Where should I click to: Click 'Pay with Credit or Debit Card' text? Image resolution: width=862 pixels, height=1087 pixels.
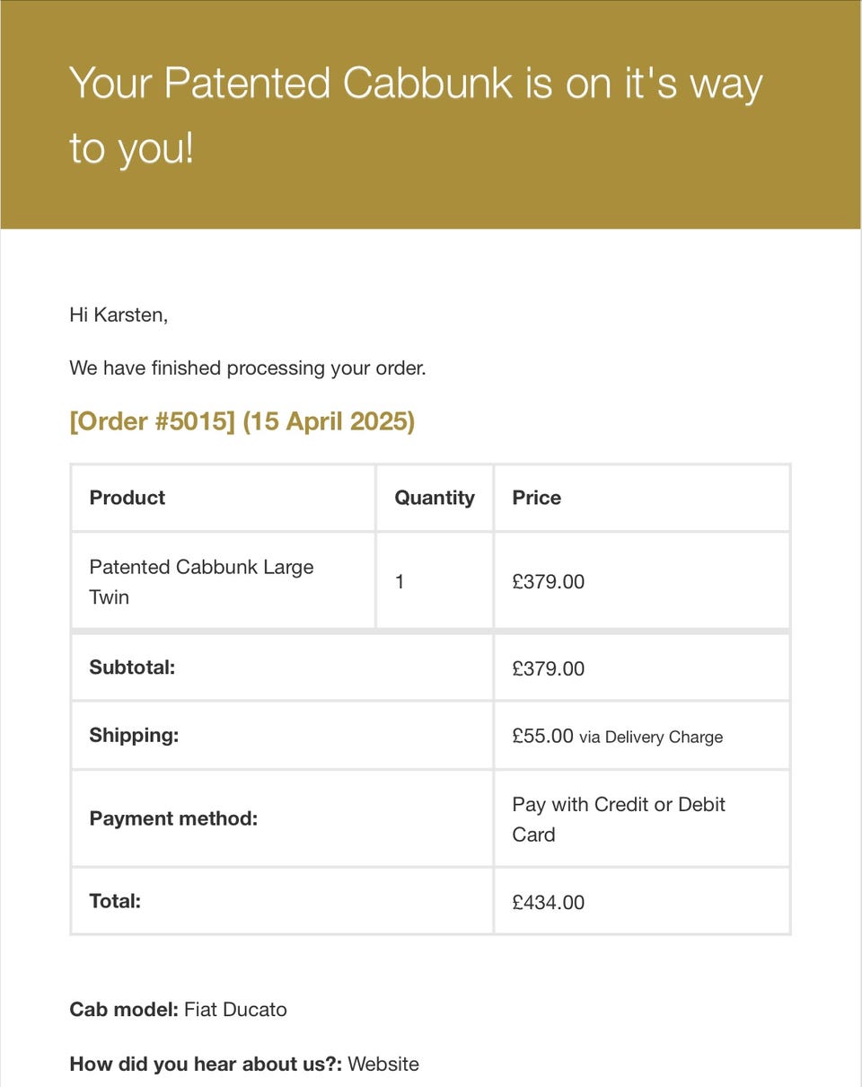coord(618,818)
